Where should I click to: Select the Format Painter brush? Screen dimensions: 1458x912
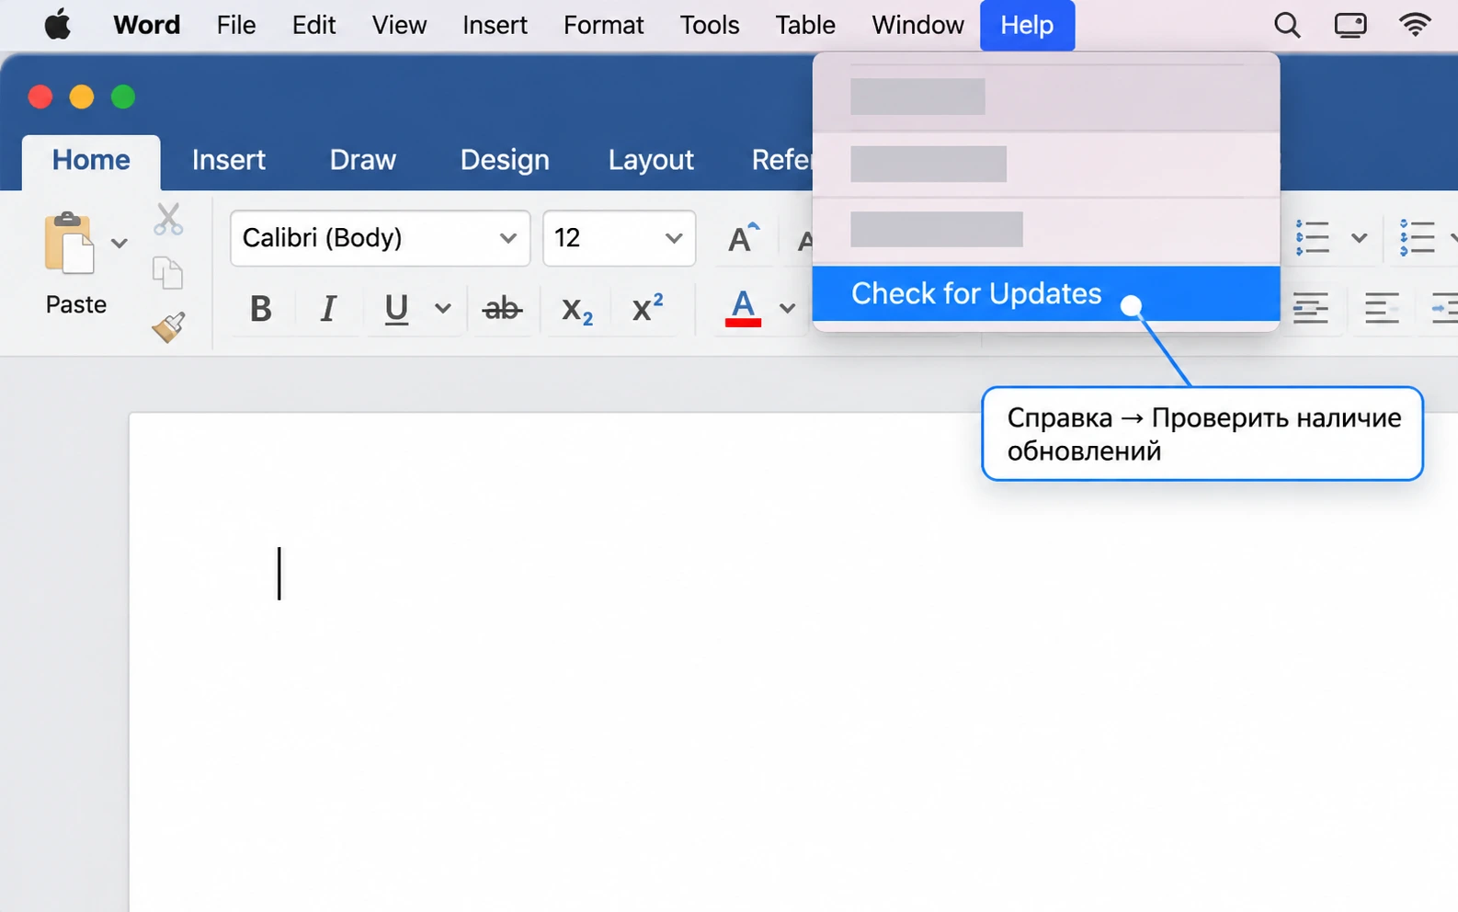click(x=168, y=326)
